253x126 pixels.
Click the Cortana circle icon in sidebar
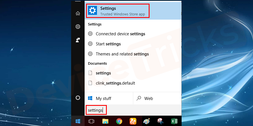[78, 98]
